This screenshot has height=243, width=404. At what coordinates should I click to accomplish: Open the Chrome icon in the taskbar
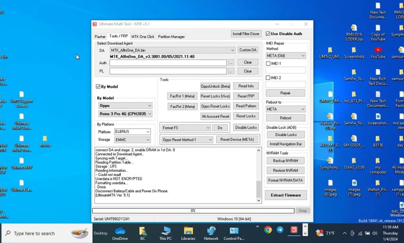[268, 230]
